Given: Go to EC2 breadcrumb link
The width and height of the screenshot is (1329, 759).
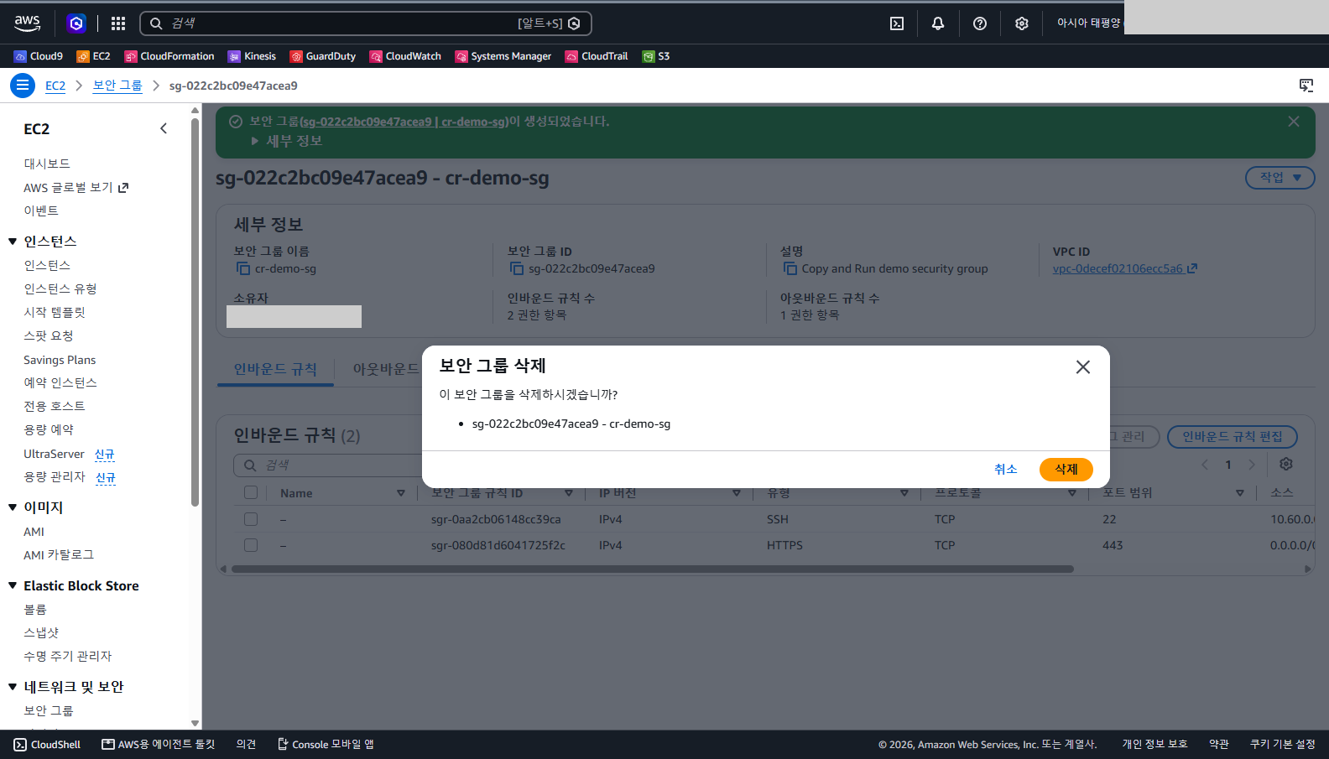Looking at the screenshot, I should tap(55, 86).
